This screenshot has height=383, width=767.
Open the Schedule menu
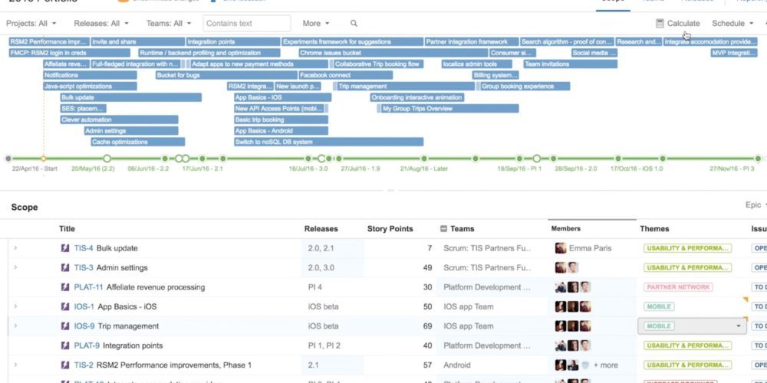pos(732,24)
